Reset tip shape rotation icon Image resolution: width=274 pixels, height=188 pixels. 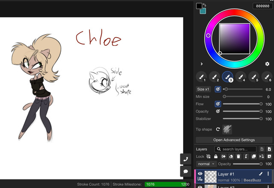(218, 129)
